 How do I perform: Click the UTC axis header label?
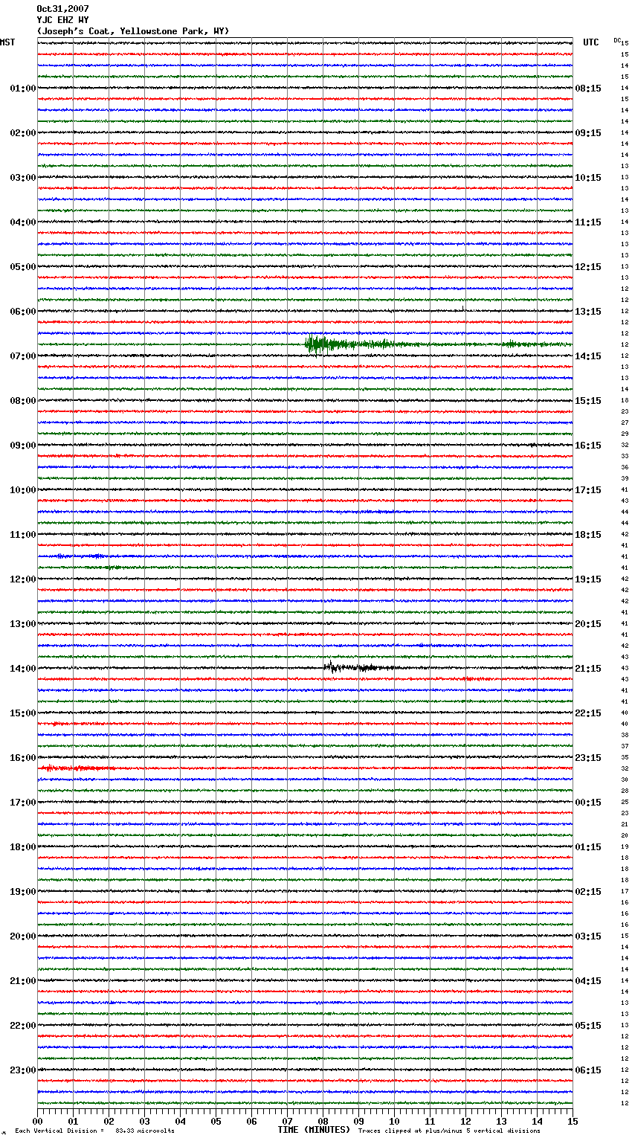pyautogui.click(x=591, y=42)
